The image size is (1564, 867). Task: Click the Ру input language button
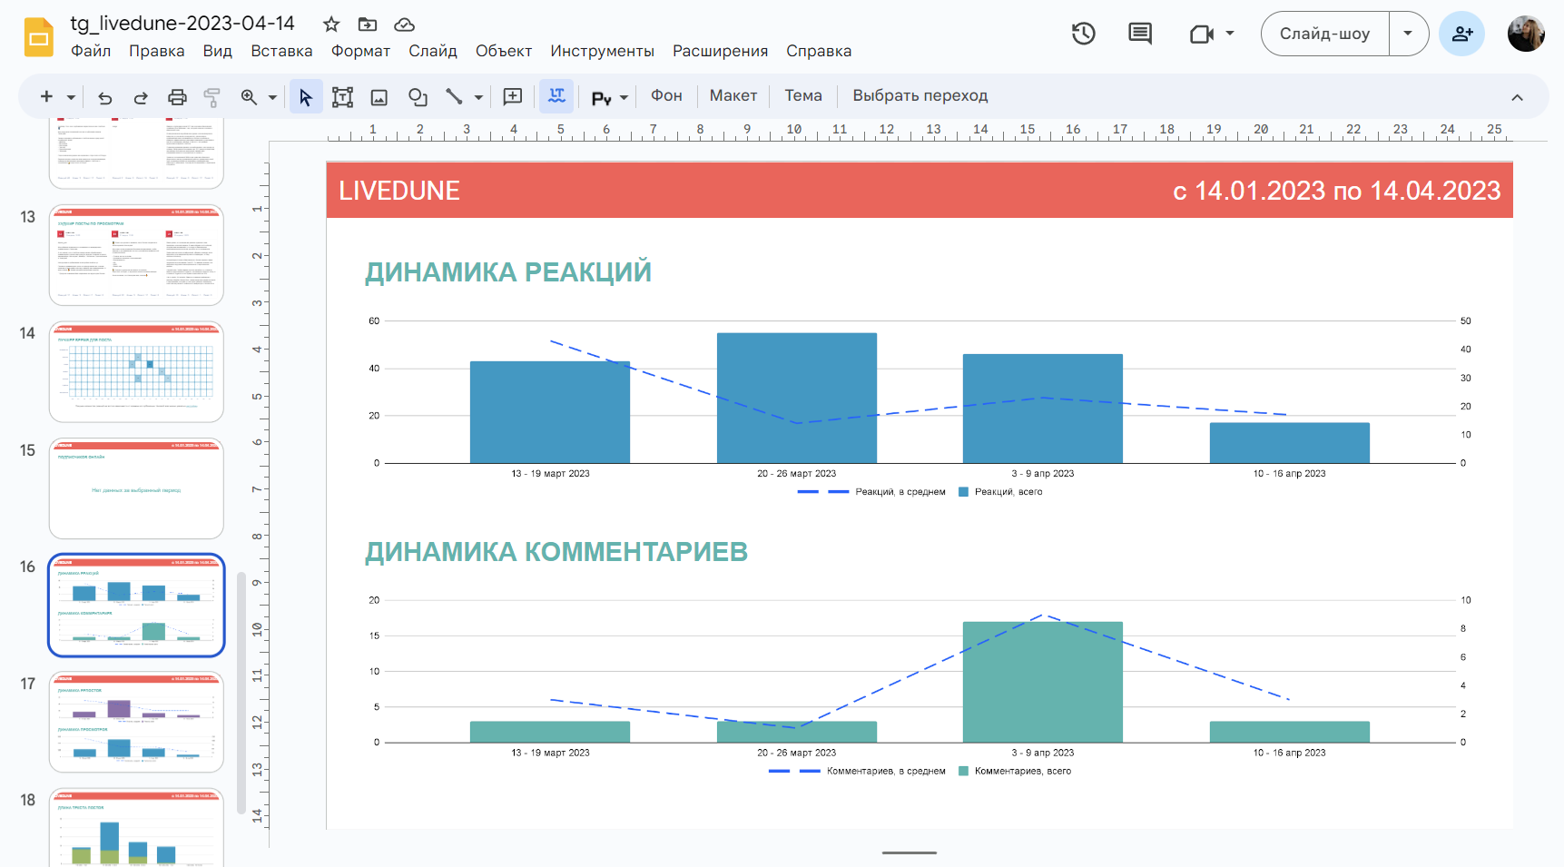(601, 97)
